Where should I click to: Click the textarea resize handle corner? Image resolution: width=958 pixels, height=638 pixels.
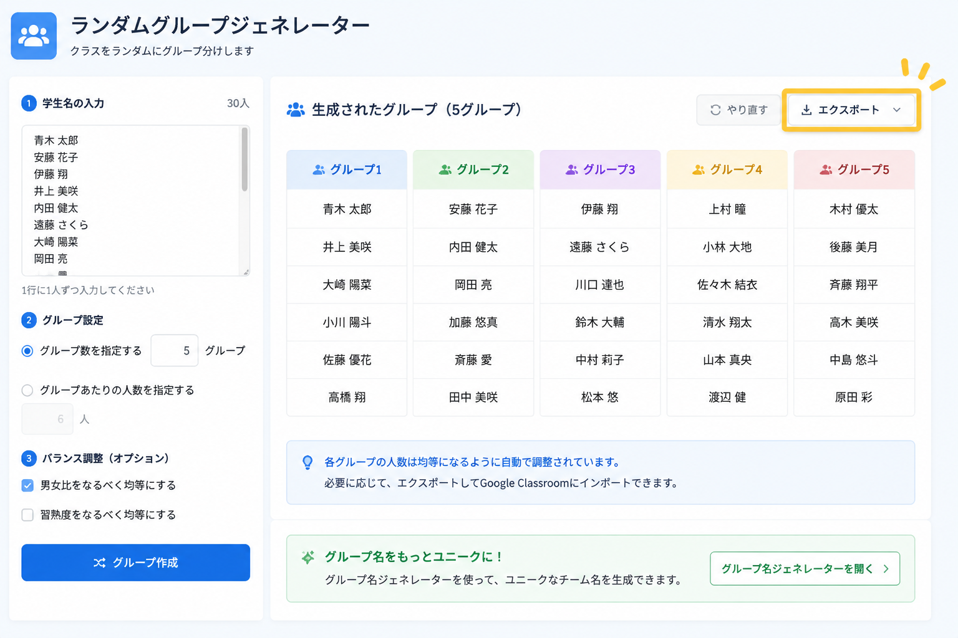coord(246,272)
